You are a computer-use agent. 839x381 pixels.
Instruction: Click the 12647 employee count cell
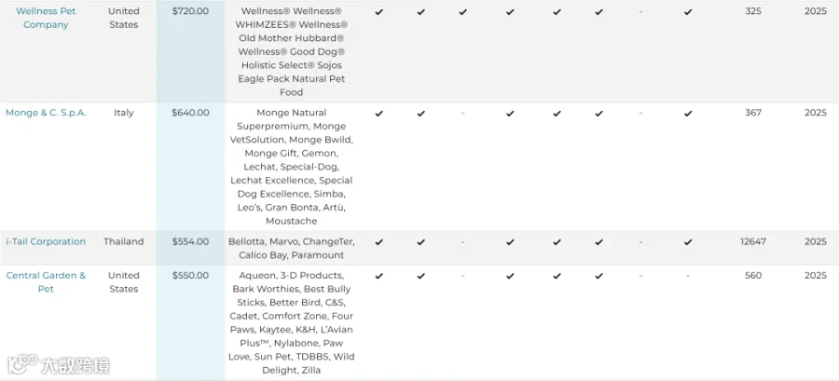(753, 241)
